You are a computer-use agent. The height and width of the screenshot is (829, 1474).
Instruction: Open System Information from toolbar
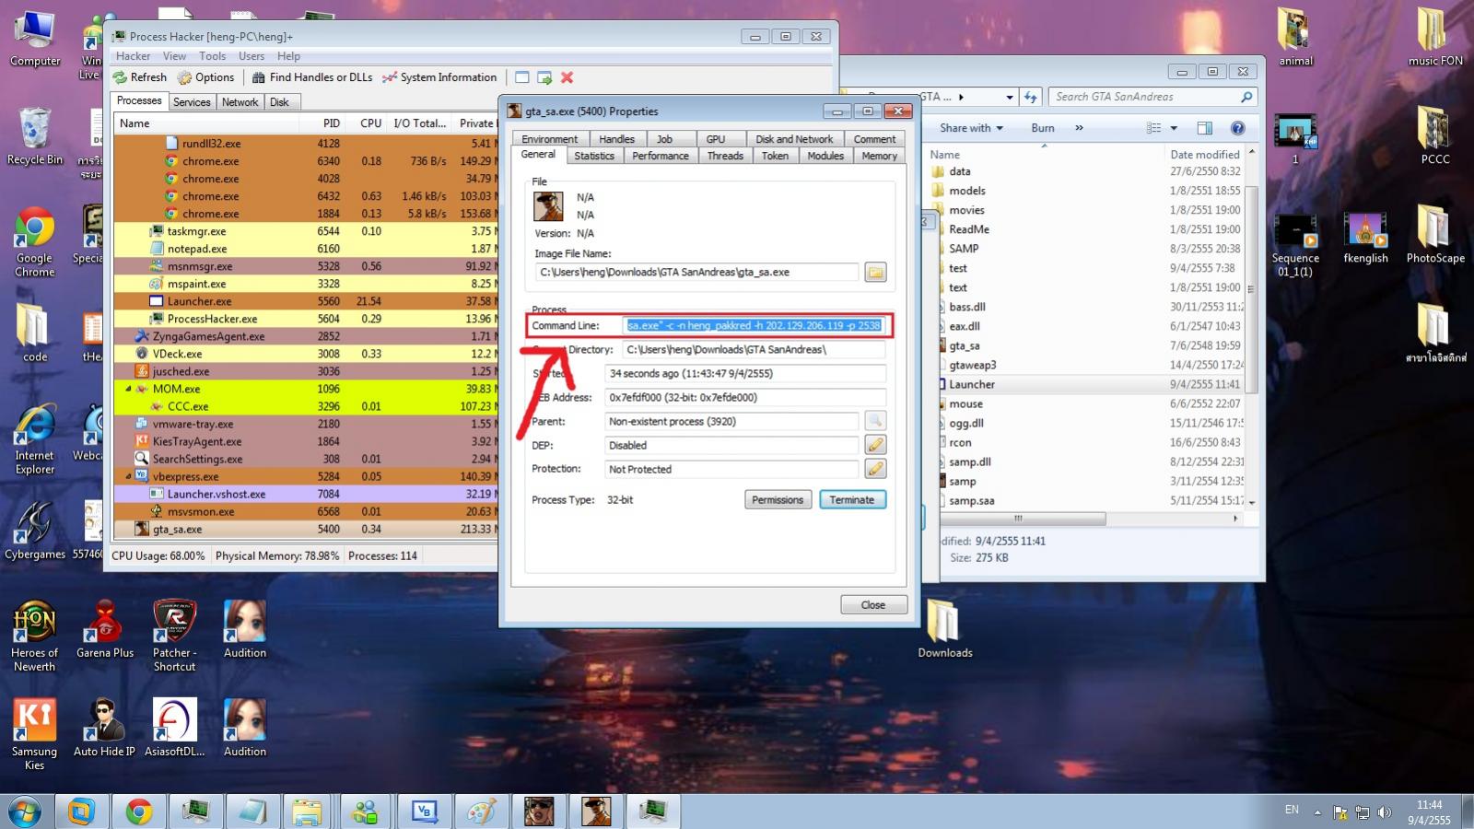click(x=439, y=77)
